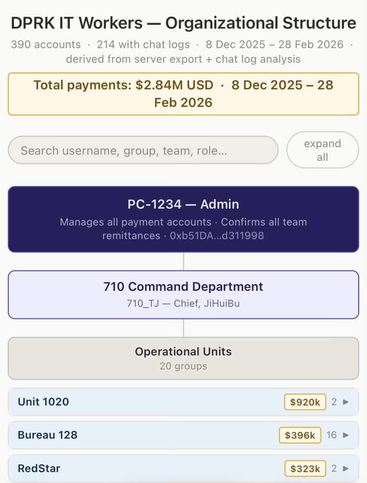Click the DPRK IT Workers page title
The width and height of the screenshot is (367, 483).
tap(183, 23)
